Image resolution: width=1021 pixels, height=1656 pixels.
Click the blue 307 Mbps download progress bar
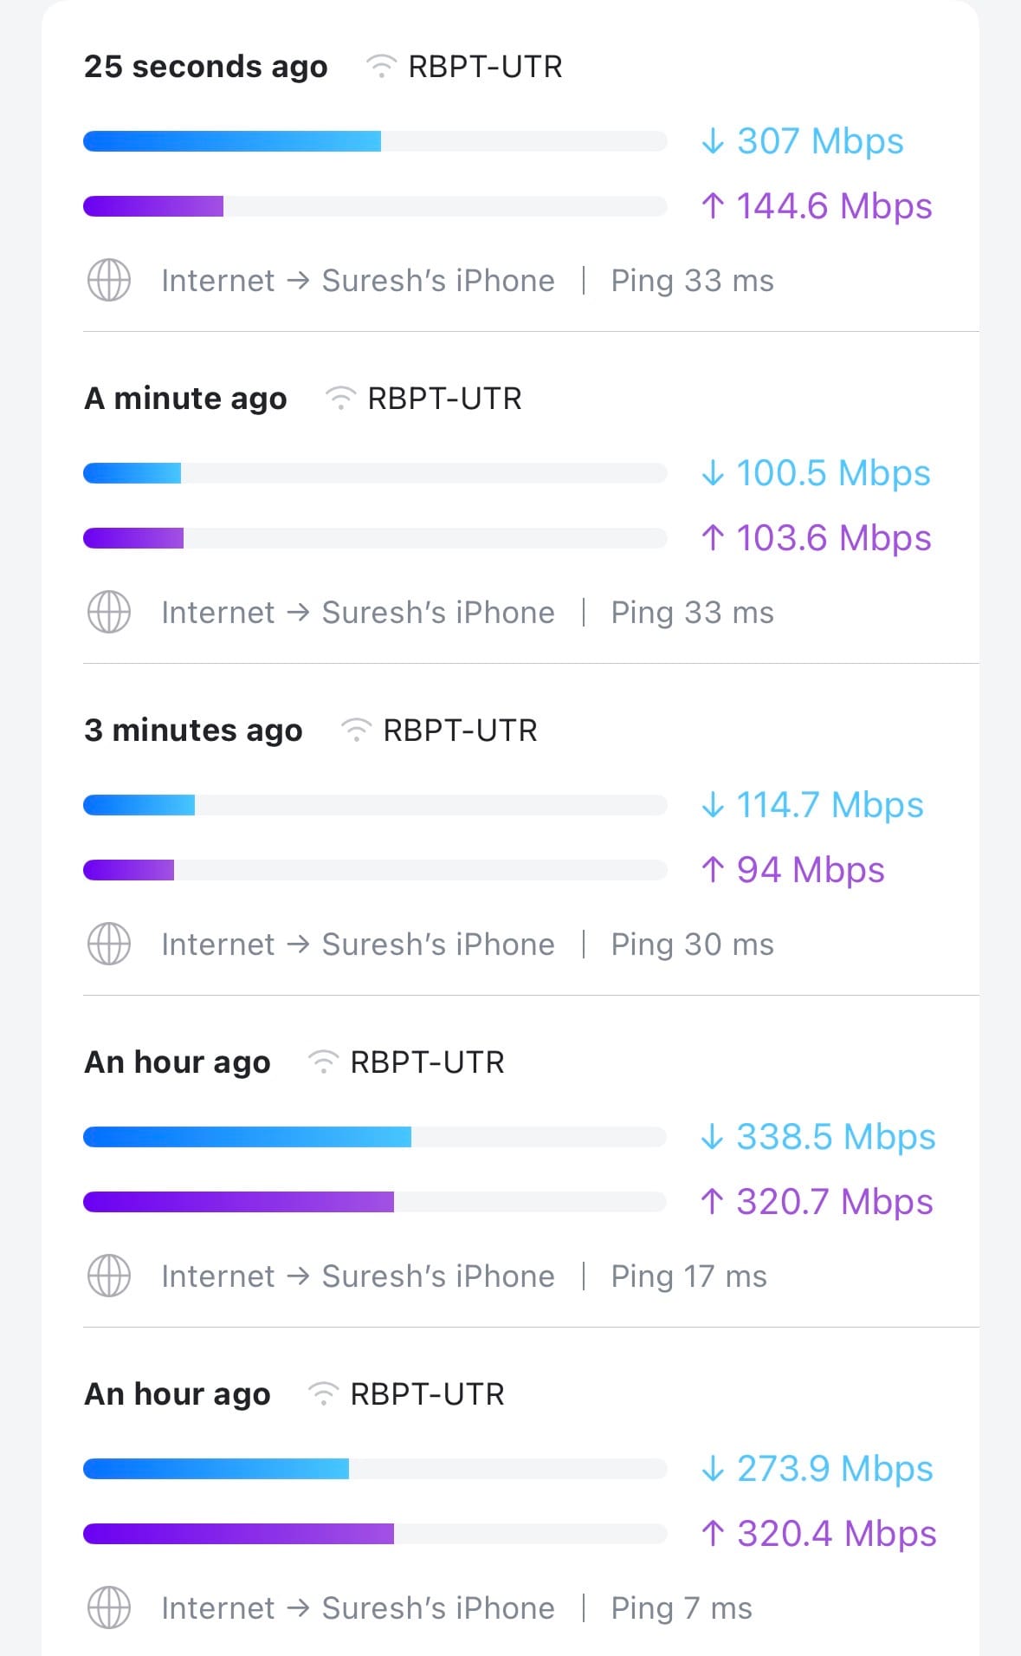(x=232, y=141)
